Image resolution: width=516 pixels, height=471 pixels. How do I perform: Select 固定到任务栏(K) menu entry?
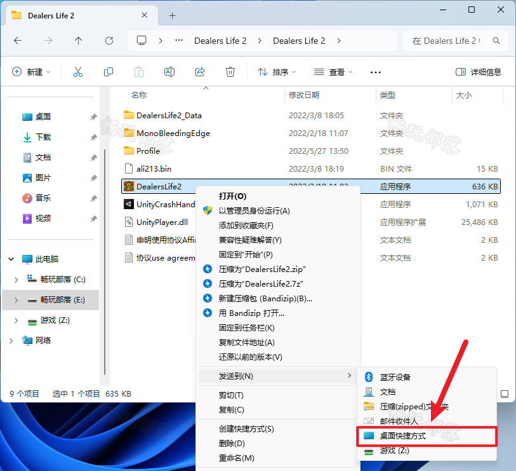click(278, 327)
